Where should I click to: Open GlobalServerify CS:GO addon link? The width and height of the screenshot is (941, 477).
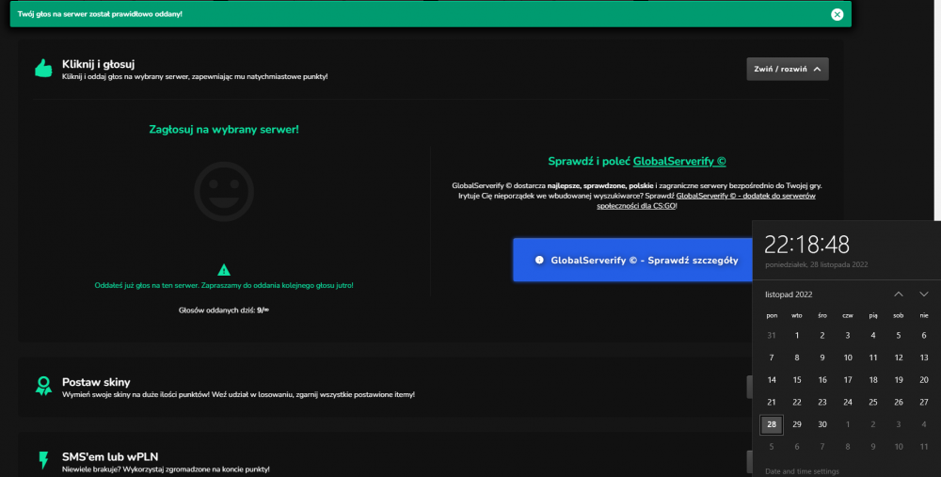[706, 200]
